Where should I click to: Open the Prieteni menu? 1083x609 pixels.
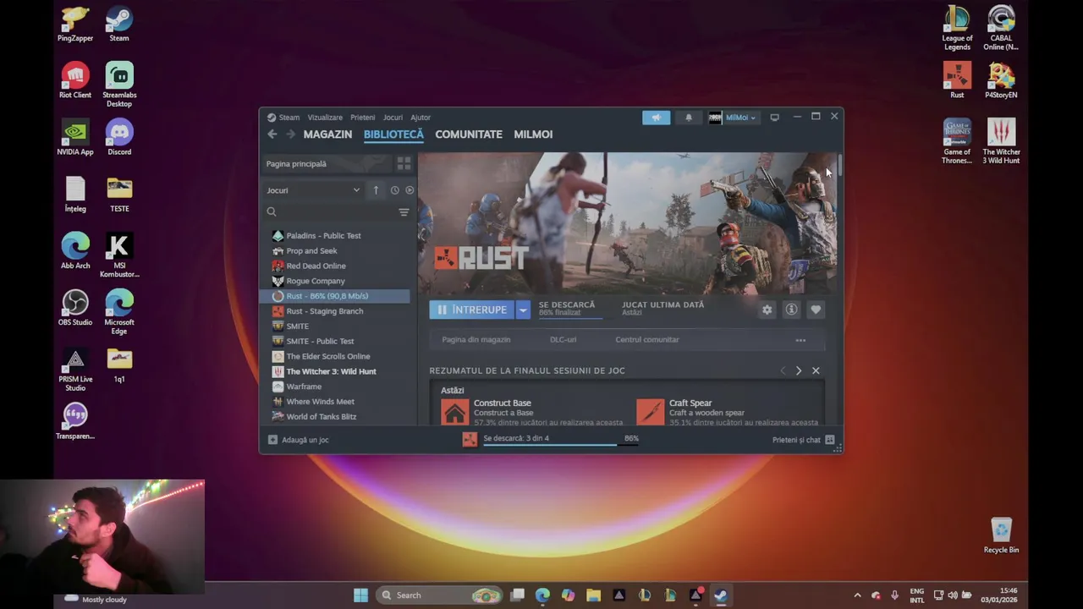coord(362,118)
